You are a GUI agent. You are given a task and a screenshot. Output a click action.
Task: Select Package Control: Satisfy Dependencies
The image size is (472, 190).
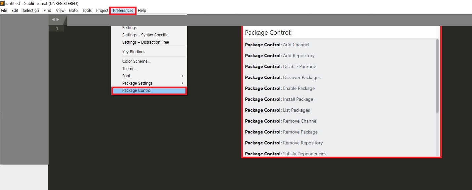pos(339,153)
